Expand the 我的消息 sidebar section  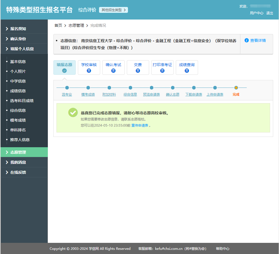24,162
